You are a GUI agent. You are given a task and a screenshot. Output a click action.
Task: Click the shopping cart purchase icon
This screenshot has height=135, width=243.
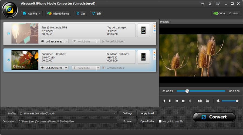[x=202, y=4]
